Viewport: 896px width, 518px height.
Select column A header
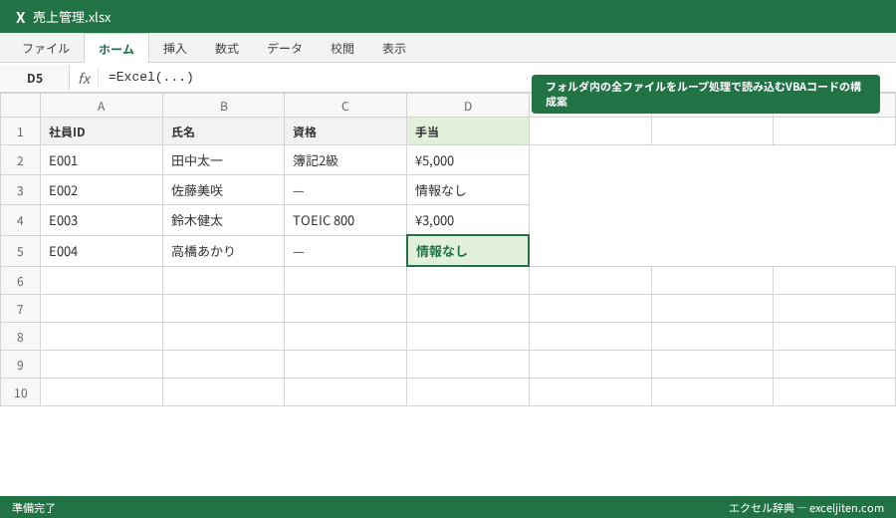pos(102,106)
